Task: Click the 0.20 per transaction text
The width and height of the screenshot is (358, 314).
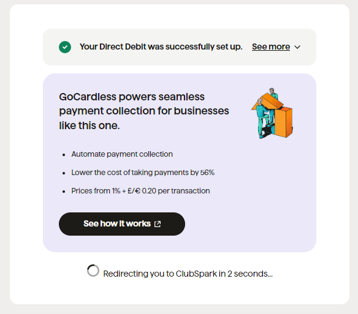Action: point(176,191)
